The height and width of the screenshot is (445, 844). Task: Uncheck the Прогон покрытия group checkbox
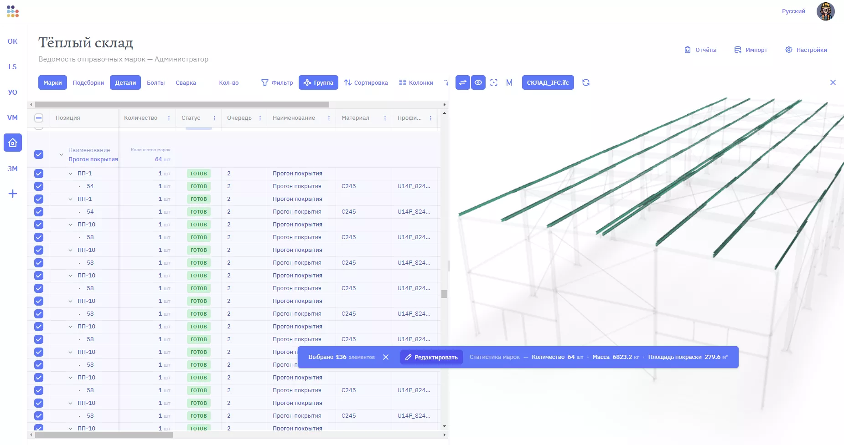tap(39, 154)
